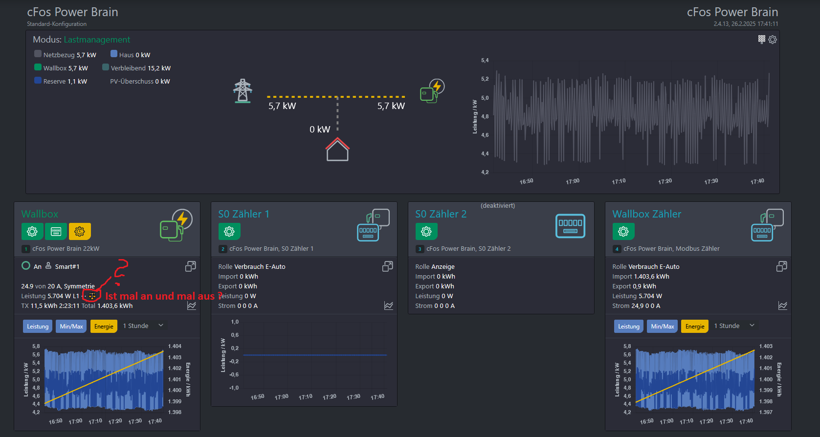Viewport: 820px width, 437px height.
Task: Open the overview settings gear near the keypad icon
Action: click(x=773, y=40)
